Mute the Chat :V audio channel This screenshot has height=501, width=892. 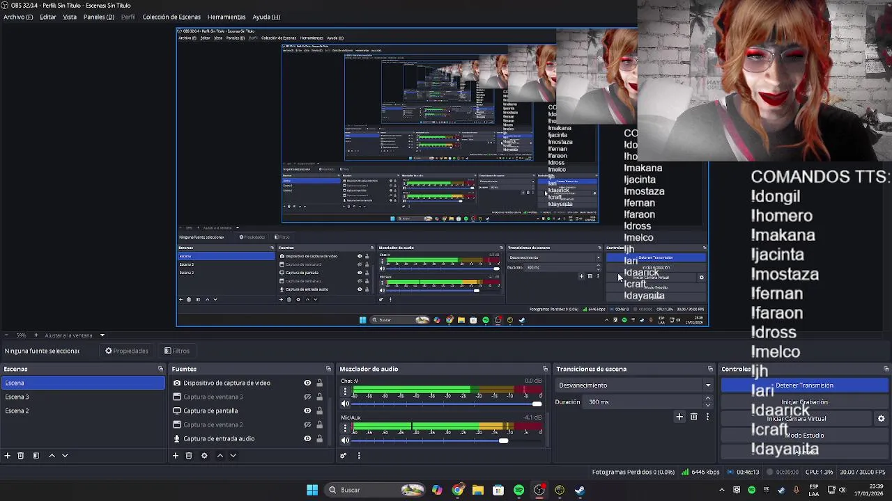pyautogui.click(x=345, y=404)
